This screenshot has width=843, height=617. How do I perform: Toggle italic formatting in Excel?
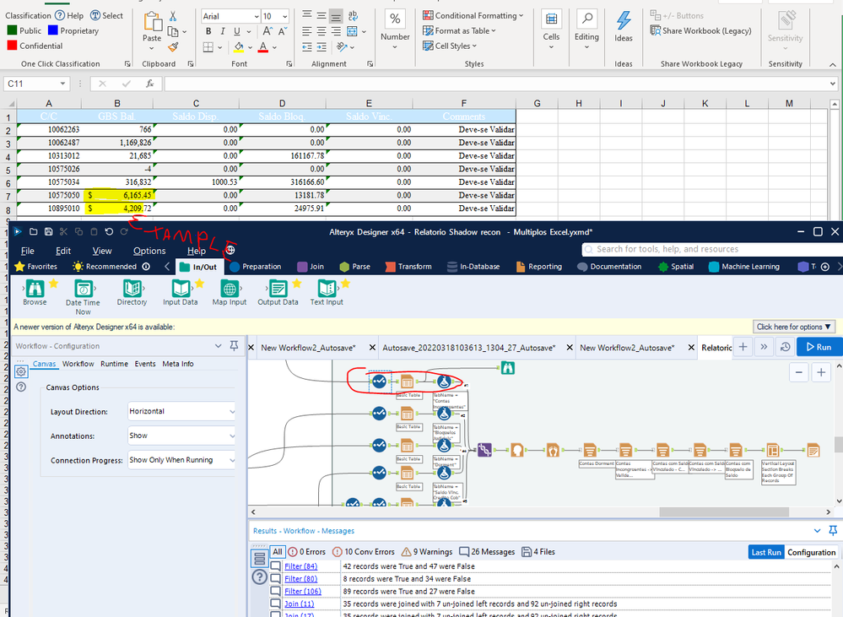click(x=224, y=31)
